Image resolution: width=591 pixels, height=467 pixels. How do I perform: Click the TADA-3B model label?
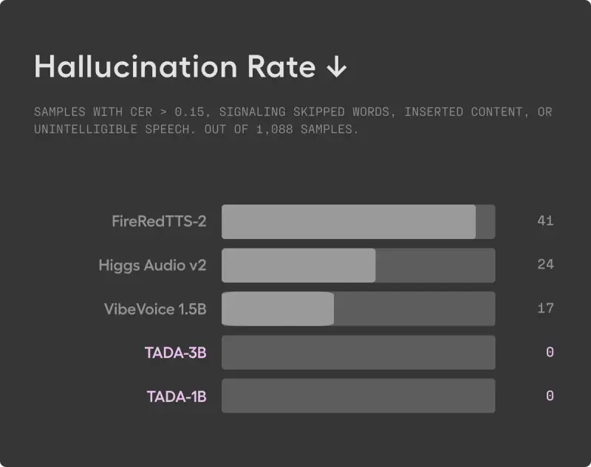tap(176, 353)
